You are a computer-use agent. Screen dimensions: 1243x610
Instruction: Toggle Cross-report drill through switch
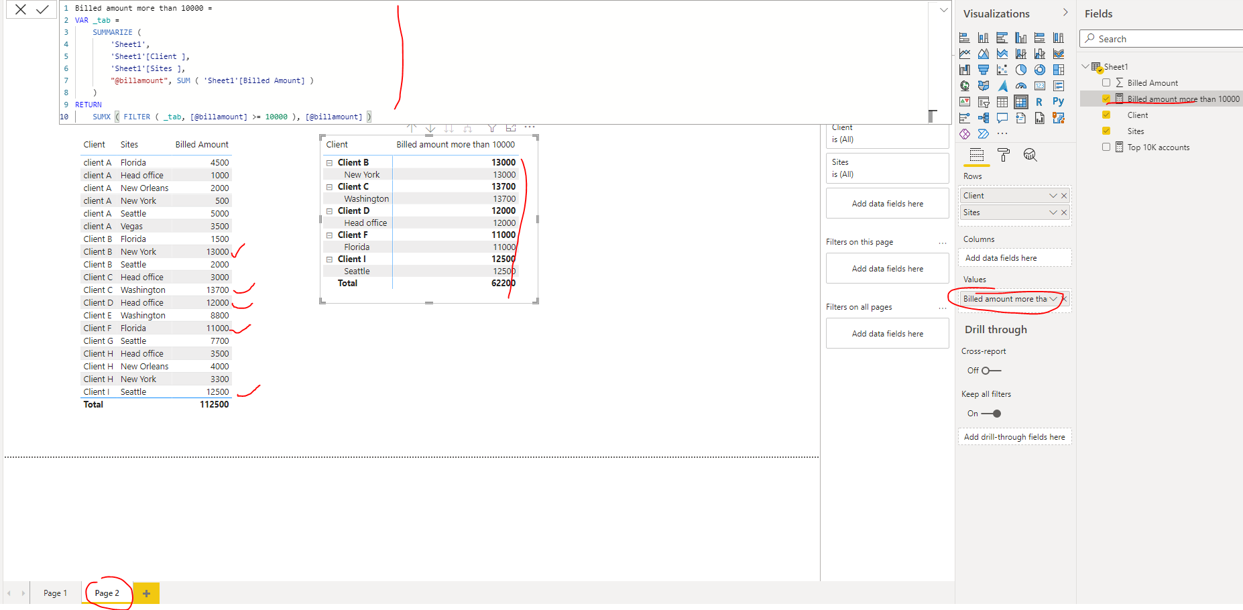click(x=991, y=371)
